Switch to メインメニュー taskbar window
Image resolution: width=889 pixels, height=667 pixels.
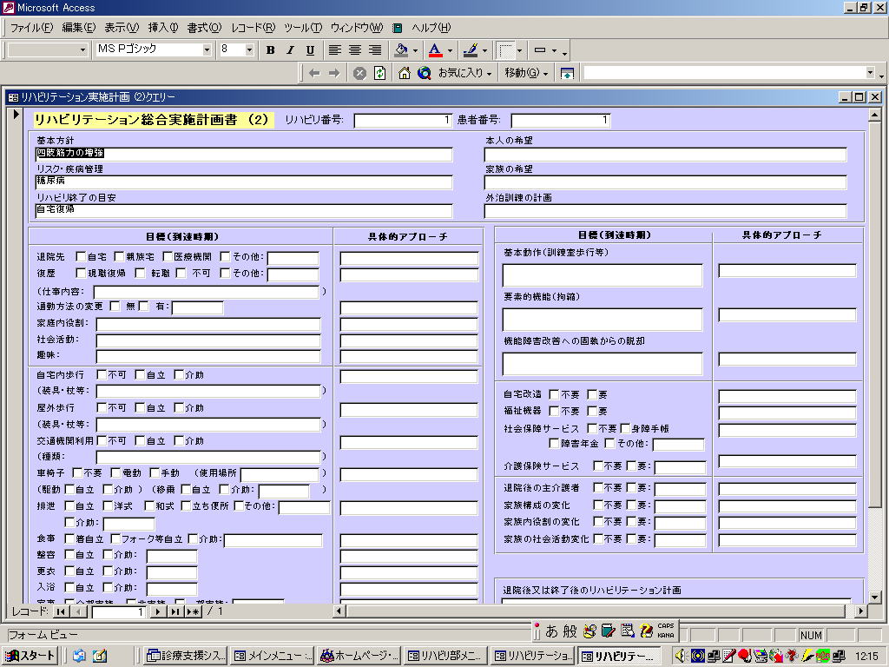click(x=272, y=656)
